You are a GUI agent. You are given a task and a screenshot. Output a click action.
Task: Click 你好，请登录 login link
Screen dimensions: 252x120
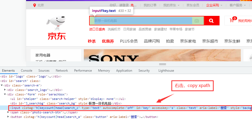119,5
